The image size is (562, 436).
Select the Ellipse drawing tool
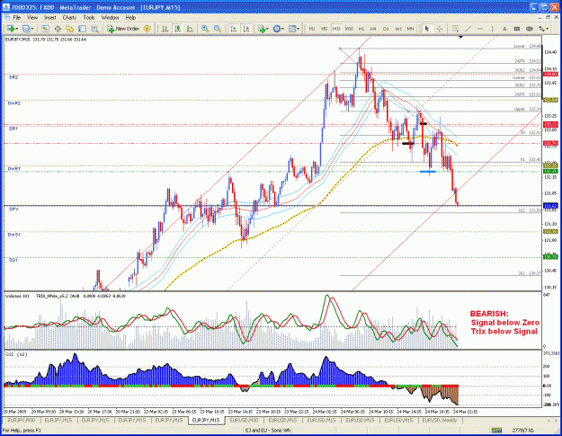[x=529, y=29]
